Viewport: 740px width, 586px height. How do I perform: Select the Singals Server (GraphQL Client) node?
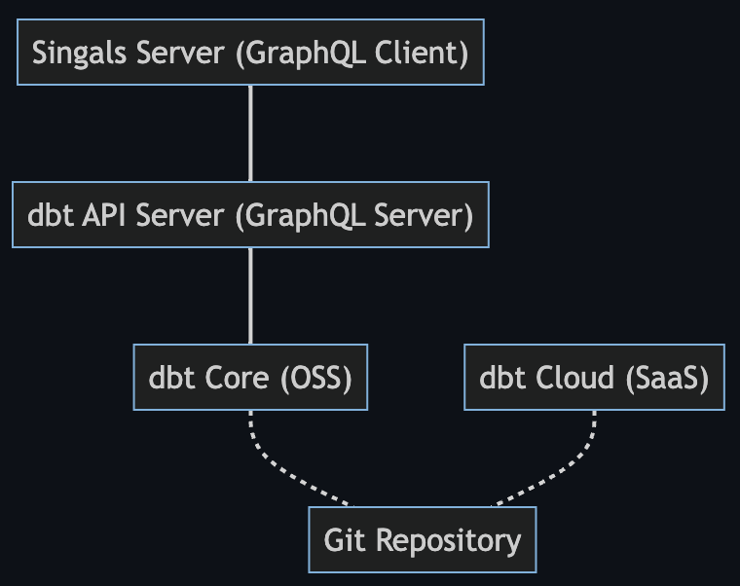click(x=250, y=53)
